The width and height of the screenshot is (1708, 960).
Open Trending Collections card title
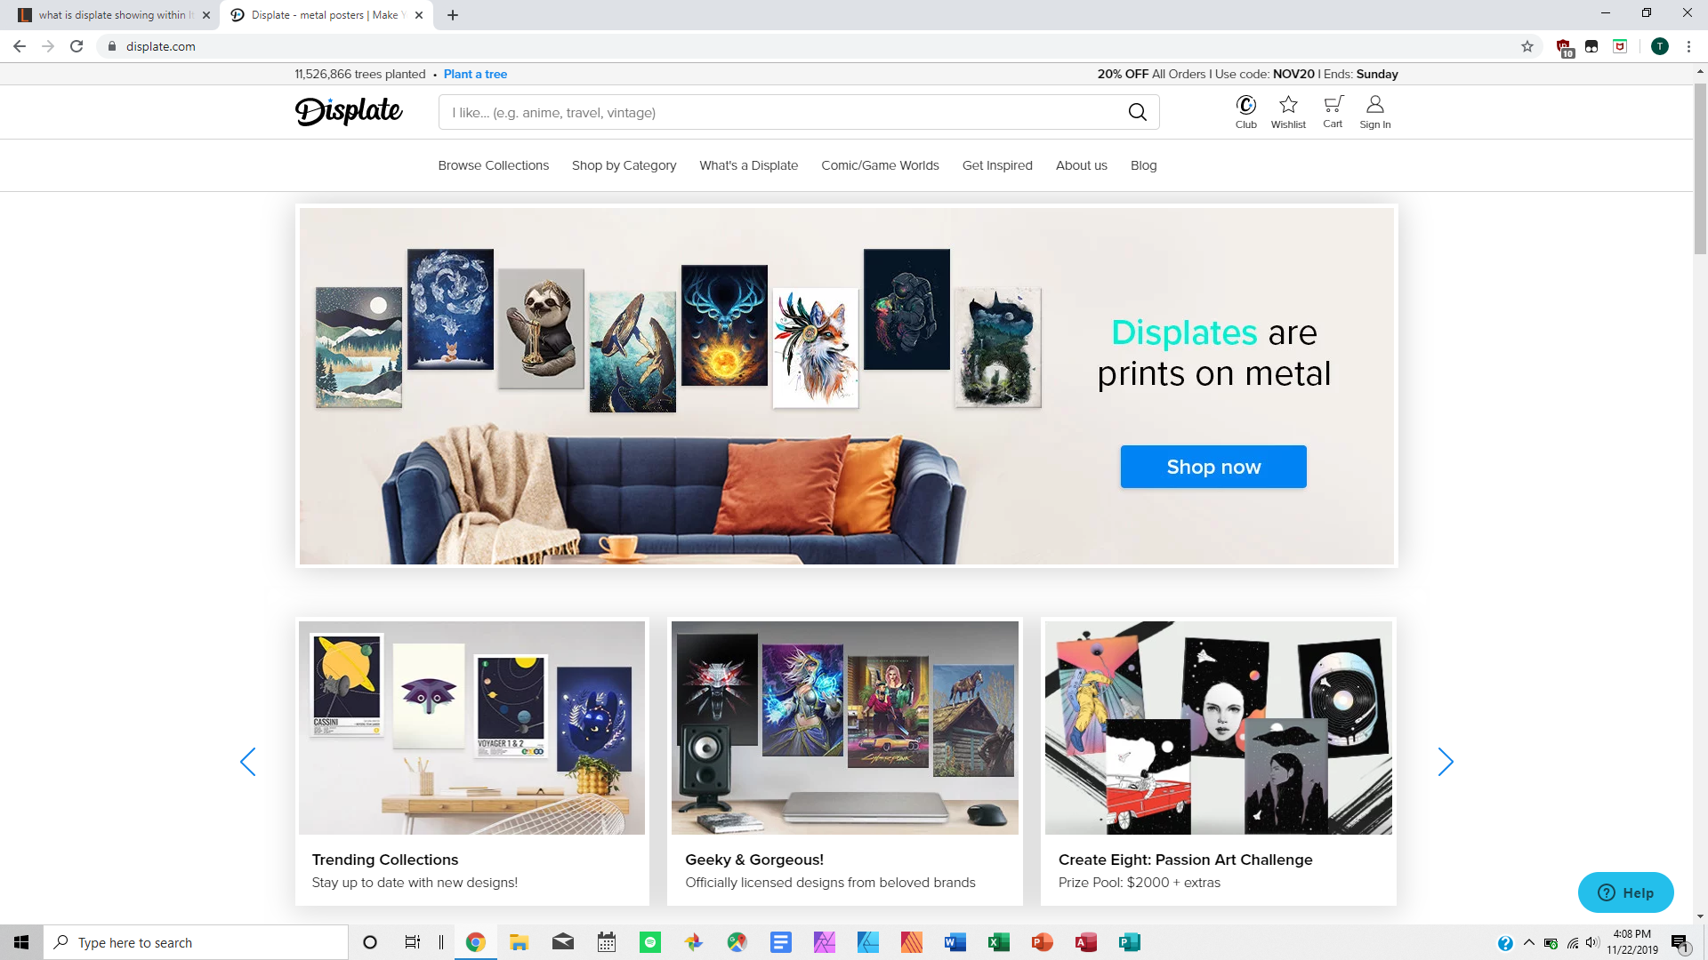click(384, 860)
